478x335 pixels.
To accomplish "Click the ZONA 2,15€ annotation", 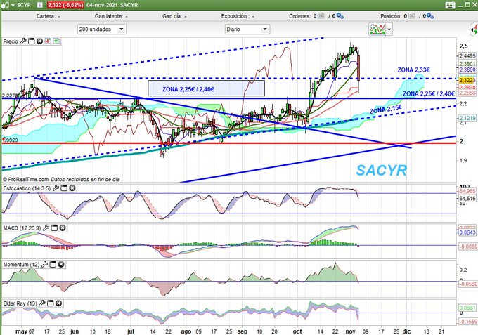I will coord(386,110).
